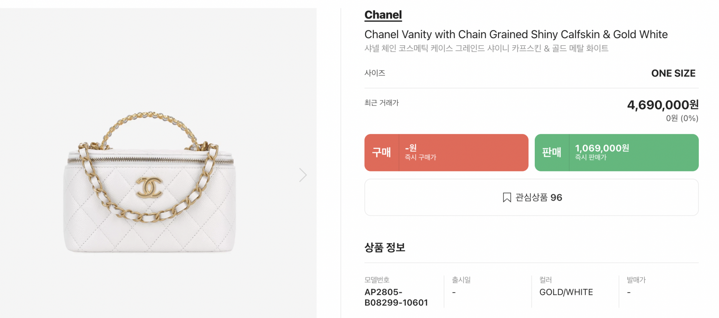Click the English product title text
Viewport: 719px width, 318px height.
click(x=516, y=34)
